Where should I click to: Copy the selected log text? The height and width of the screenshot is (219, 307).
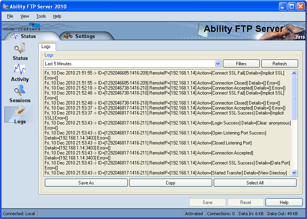[170, 183]
